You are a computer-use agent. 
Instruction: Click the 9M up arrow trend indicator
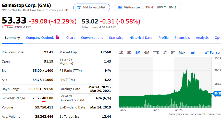pos(176,7)
